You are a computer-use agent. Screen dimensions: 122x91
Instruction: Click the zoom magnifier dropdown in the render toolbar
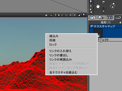pyautogui.click(x=66, y=15)
